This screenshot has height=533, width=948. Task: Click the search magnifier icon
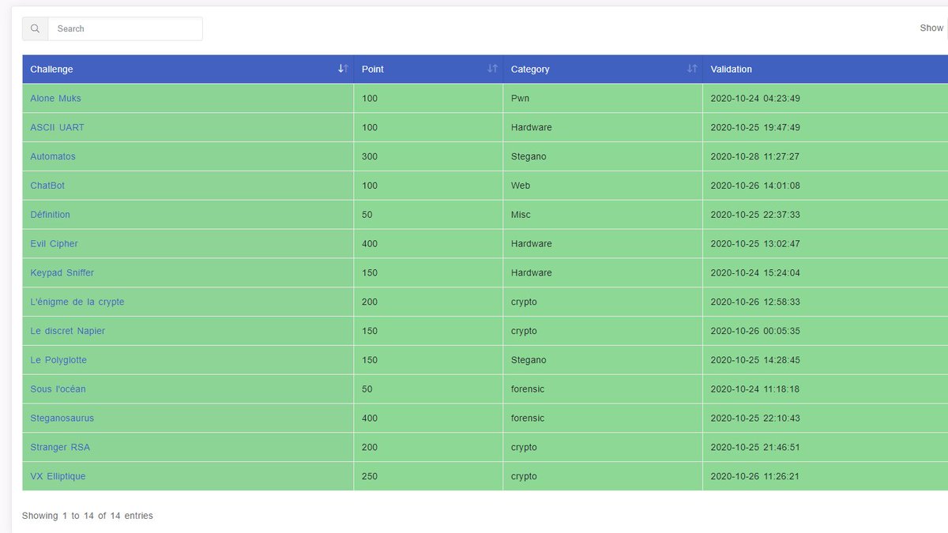tap(35, 28)
